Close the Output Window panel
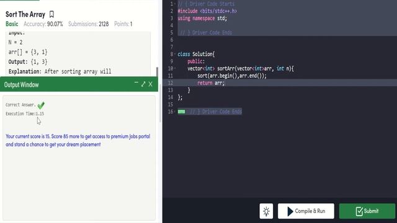Screen dimensions: 397x223 point(150,84)
